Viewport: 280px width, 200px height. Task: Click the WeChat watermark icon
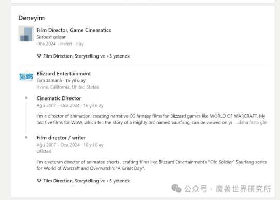(176, 189)
